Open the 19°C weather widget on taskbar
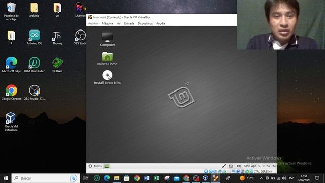The width and height of the screenshot is (325, 183). tap(247, 178)
